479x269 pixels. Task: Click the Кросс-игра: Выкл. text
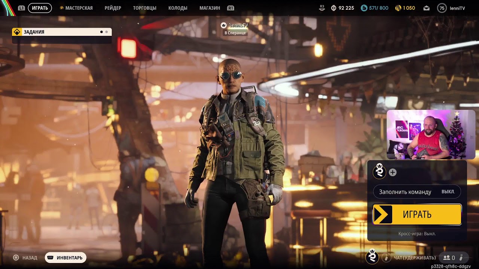point(417,234)
